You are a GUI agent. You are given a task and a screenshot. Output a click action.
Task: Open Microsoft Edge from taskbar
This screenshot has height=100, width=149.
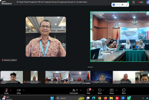94,98
